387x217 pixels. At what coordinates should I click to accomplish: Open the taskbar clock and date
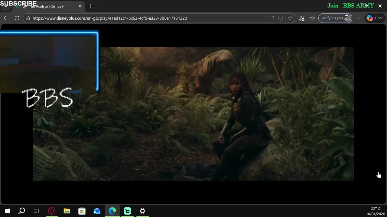(375, 211)
